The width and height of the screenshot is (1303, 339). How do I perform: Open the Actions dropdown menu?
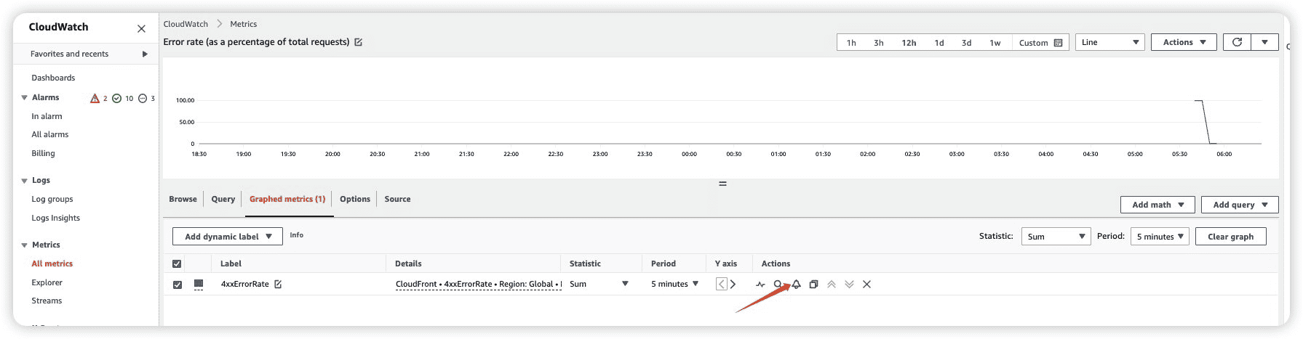coord(1184,42)
